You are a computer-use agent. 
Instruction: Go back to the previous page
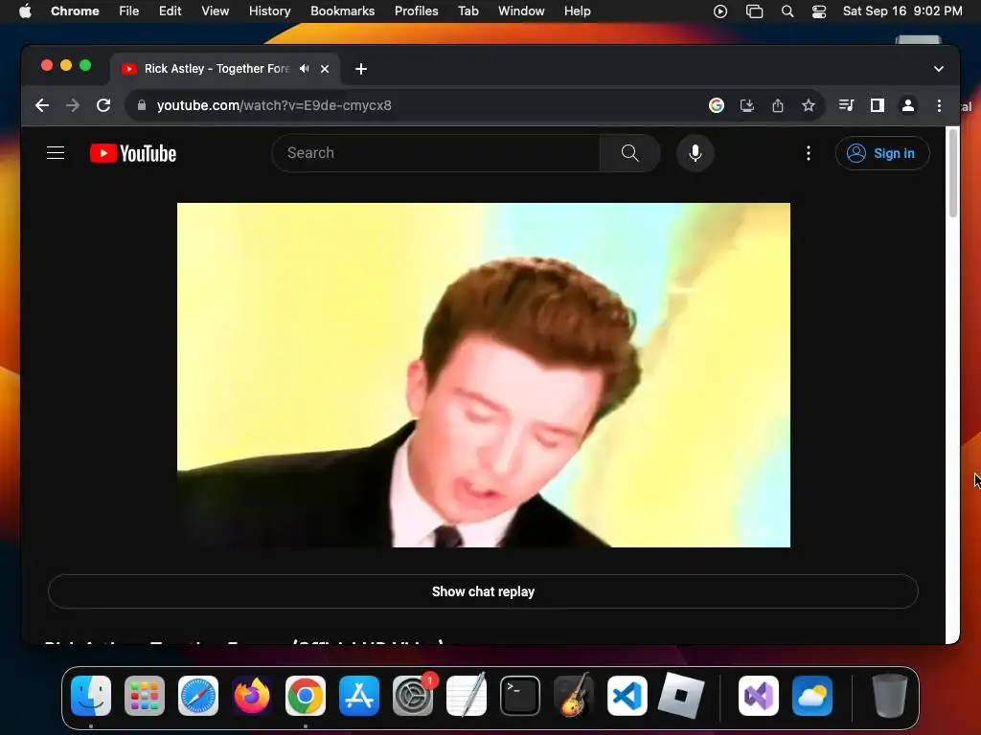(x=42, y=105)
